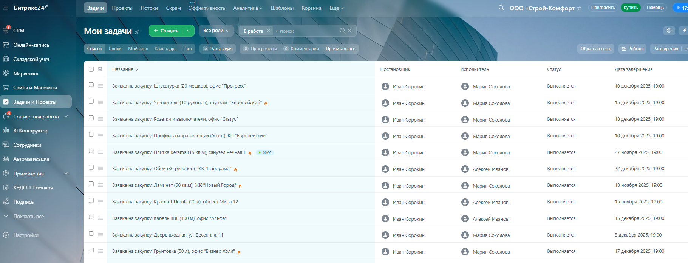Click the lightning bolt button at right edge
This screenshot has height=263, width=688.
[684, 31]
